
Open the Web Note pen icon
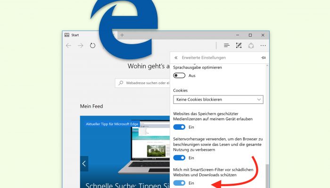click(x=239, y=45)
